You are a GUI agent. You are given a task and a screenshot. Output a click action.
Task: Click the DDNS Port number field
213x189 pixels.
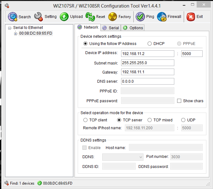pyautogui.click(x=186, y=157)
